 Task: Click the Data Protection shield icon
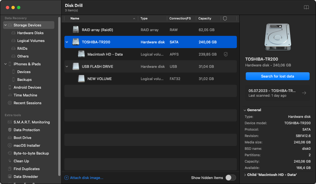[10, 130]
